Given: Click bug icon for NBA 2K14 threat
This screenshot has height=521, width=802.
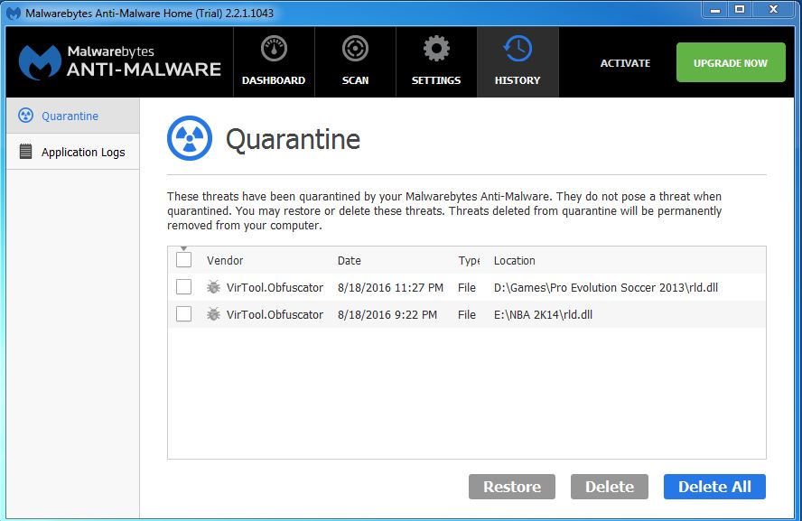Looking at the screenshot, I should coord(213,314).
